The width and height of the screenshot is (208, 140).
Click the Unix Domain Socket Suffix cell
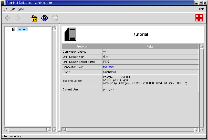pos(82,62)
